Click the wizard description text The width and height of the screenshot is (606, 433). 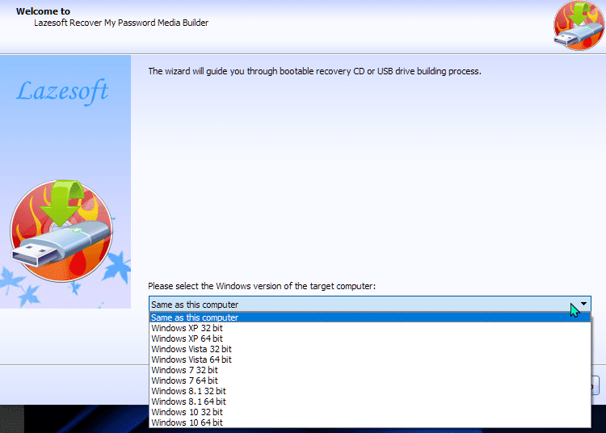tap(314, 71)
